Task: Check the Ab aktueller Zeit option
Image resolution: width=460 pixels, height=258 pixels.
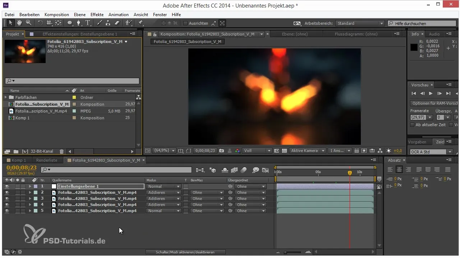Action: tap(413, 125)
